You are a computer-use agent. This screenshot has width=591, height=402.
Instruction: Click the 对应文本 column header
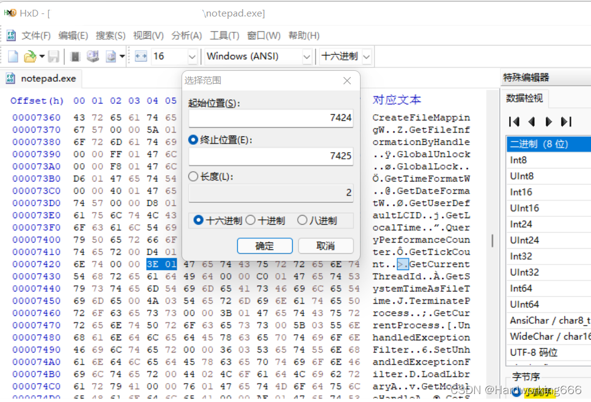point(397,100)
